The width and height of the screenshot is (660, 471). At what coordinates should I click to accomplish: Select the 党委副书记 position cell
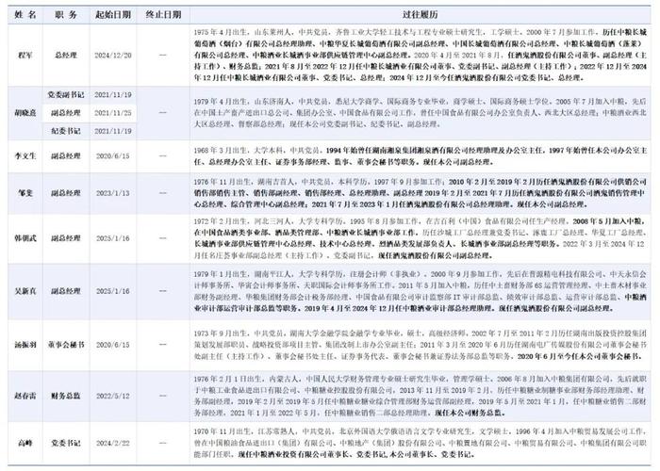point(66,94)
